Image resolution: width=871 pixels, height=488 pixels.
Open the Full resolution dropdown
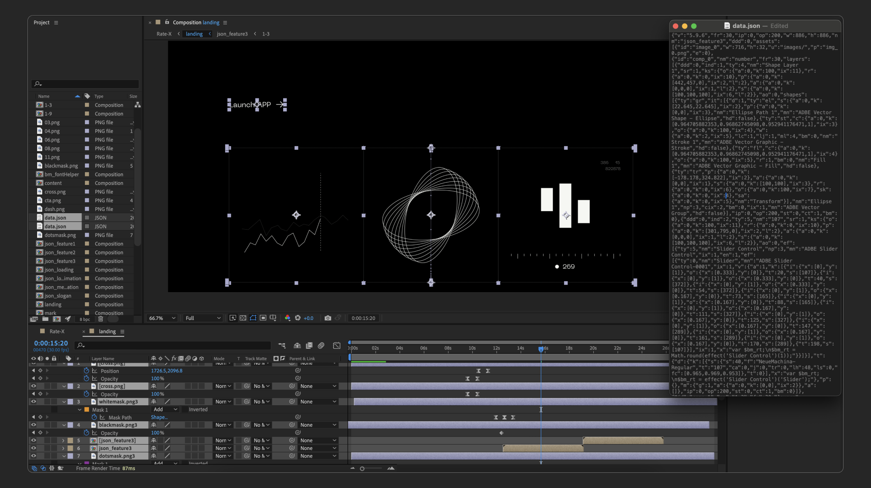pos(203,318)
